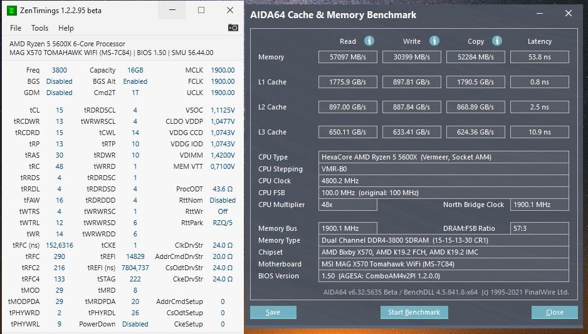
Task: Maximize the ZenTimings window
Action: coord(201,10)
